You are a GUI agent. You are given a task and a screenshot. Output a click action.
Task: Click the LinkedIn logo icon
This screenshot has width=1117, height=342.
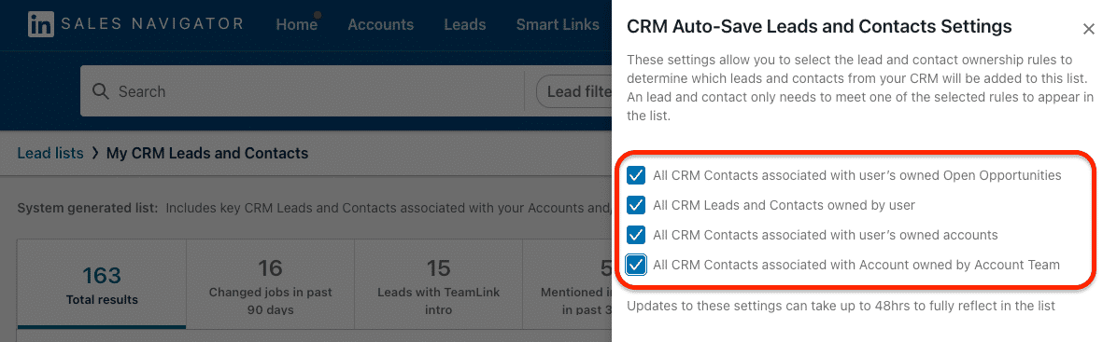[x=40, y=24]
